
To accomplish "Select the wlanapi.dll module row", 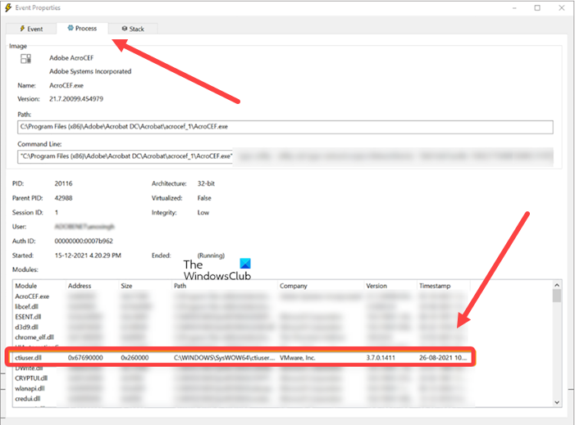I will click(x=242, y=388).
